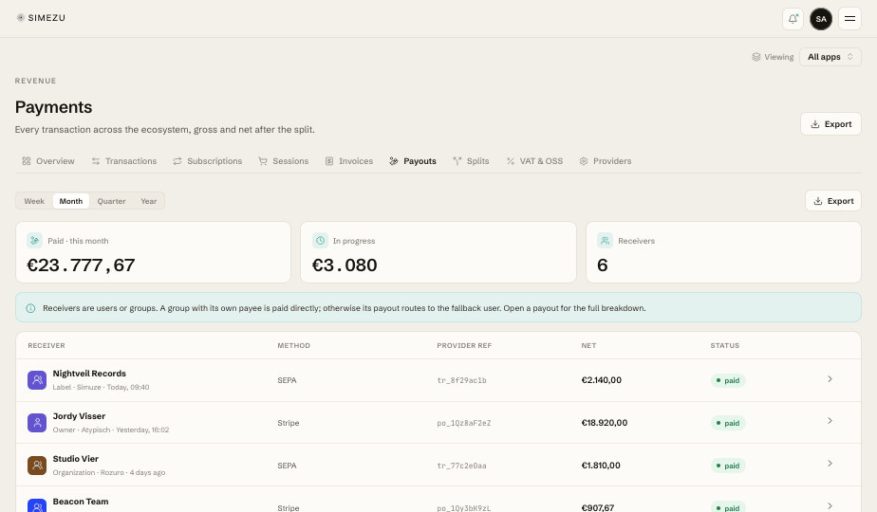Click SEPA method in Nightveil Records row

click(287, 380)
